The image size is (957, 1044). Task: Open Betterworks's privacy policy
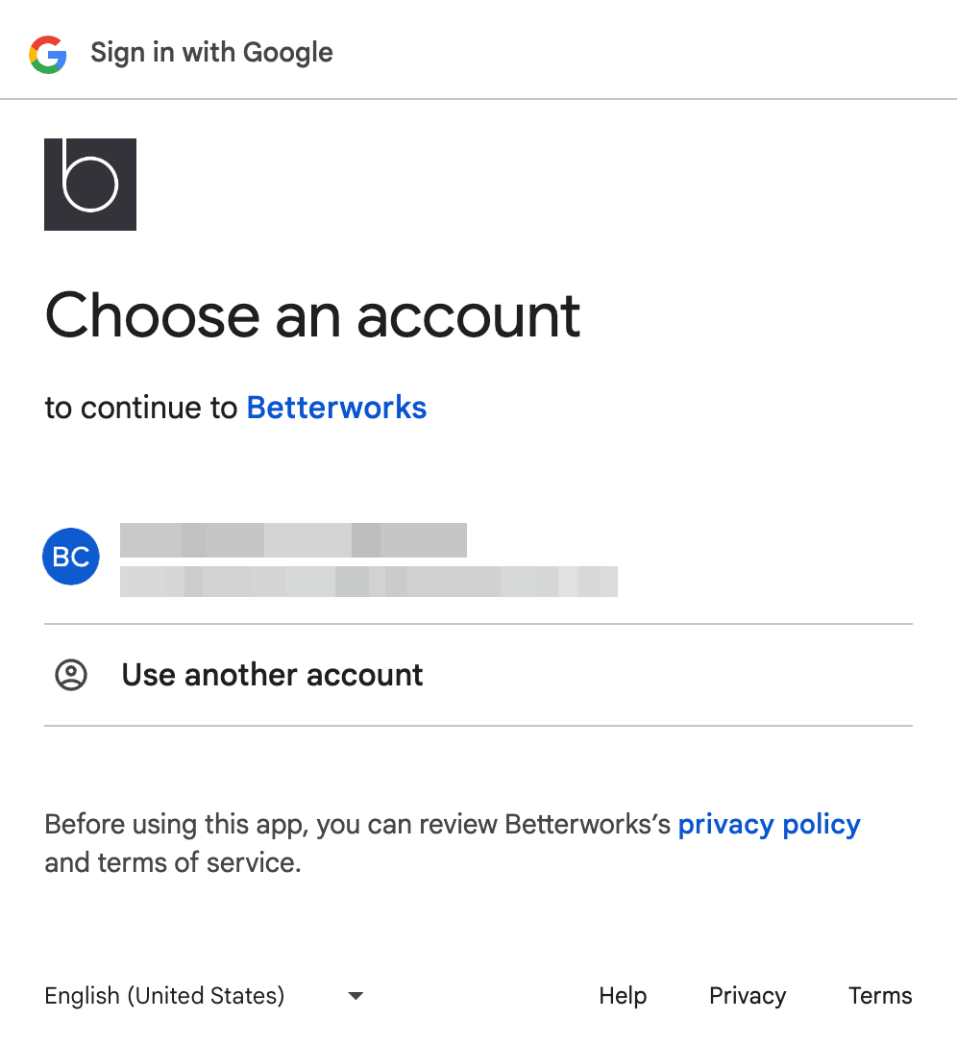click(x=769, y=824)
